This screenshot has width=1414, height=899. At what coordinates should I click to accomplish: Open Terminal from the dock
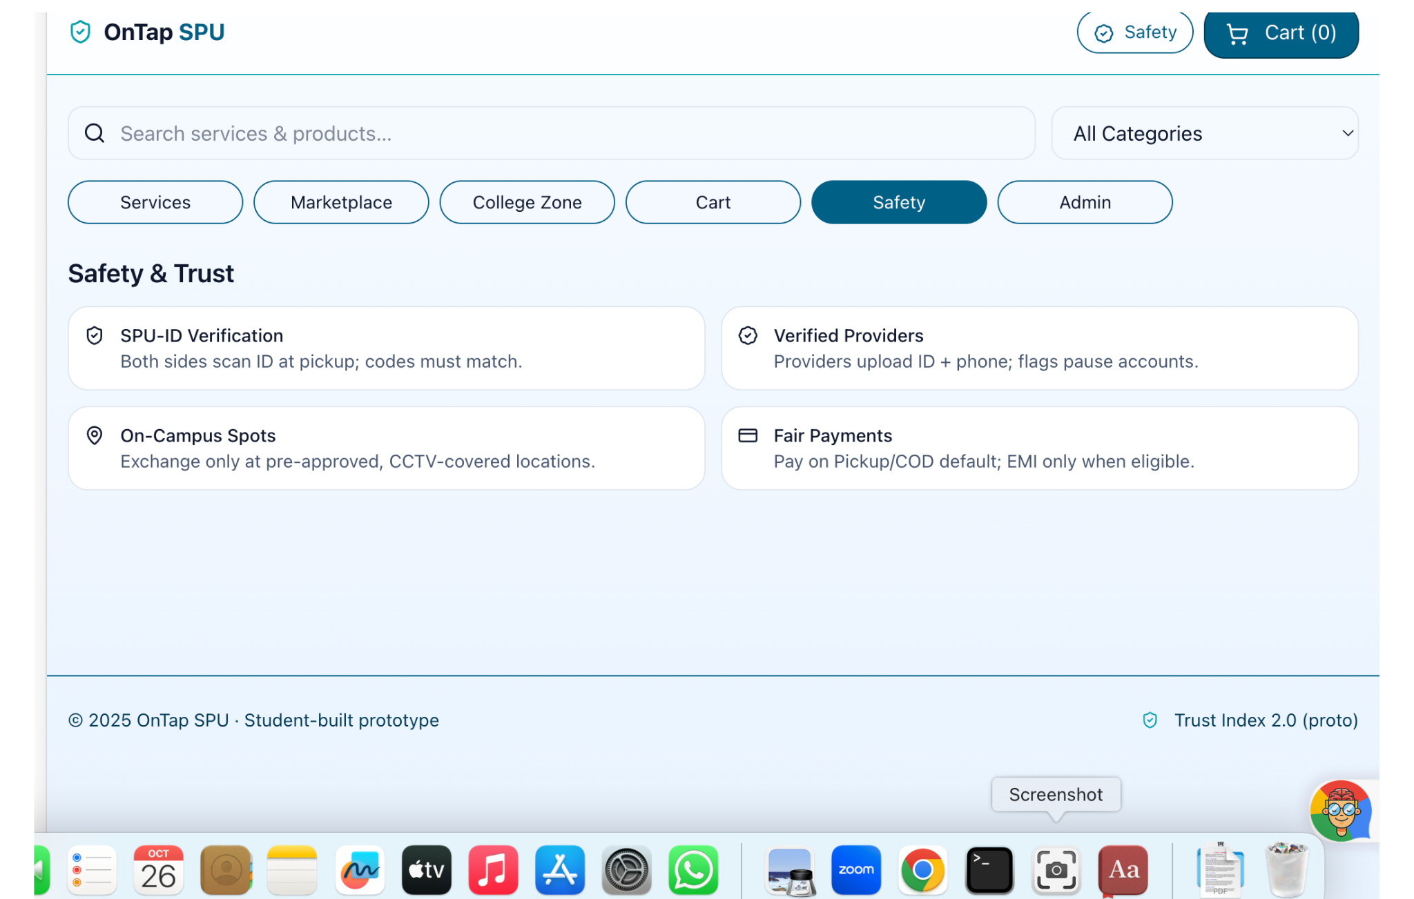[989, 870]
